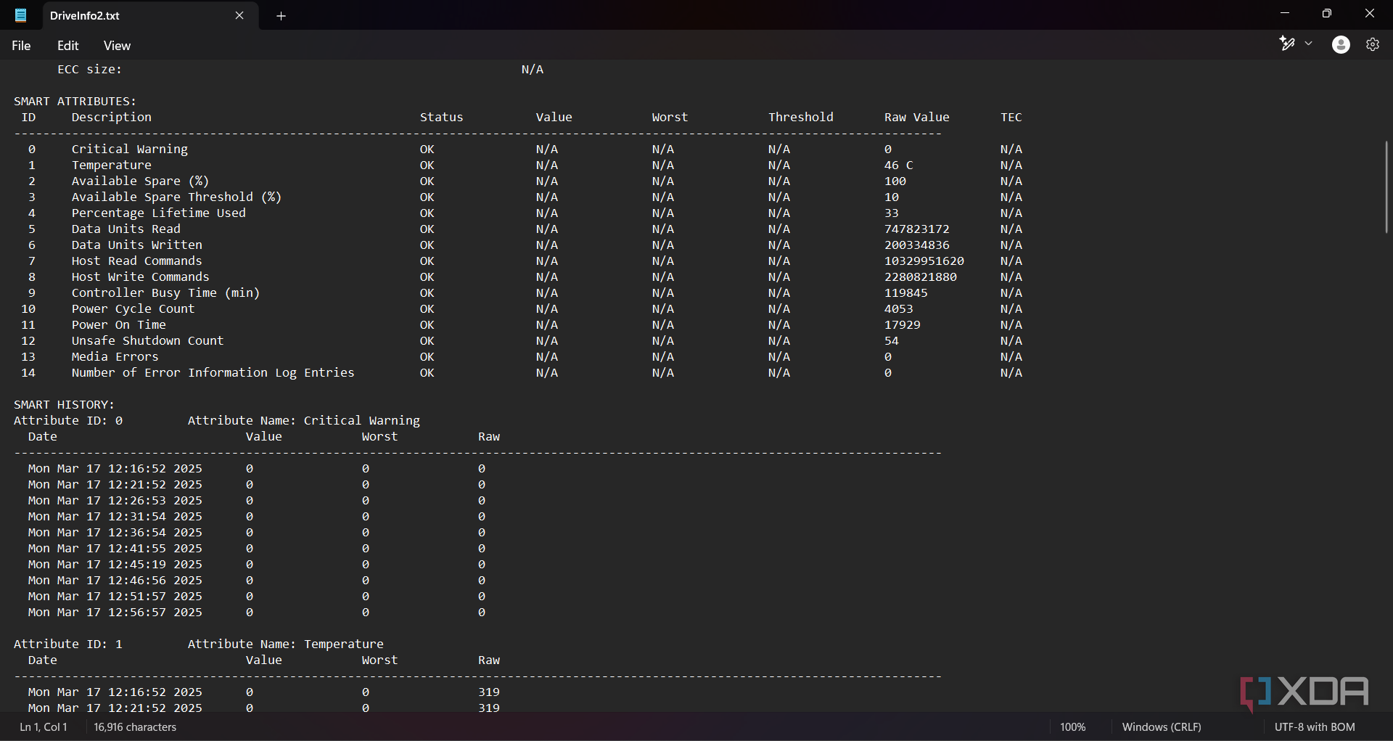Click the Power Cycle Count description

click(133, 309)
